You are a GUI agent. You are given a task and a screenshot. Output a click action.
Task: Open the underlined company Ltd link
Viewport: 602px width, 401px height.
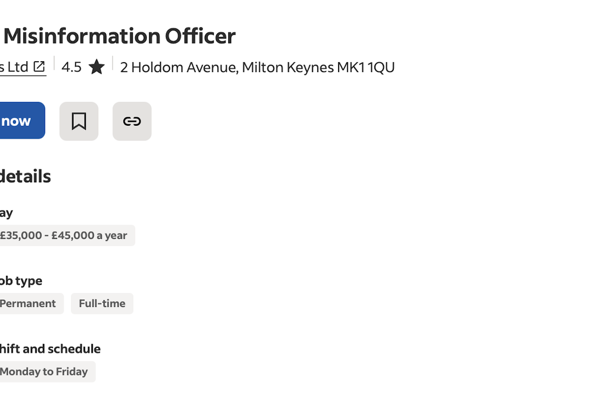click(14, 67)
